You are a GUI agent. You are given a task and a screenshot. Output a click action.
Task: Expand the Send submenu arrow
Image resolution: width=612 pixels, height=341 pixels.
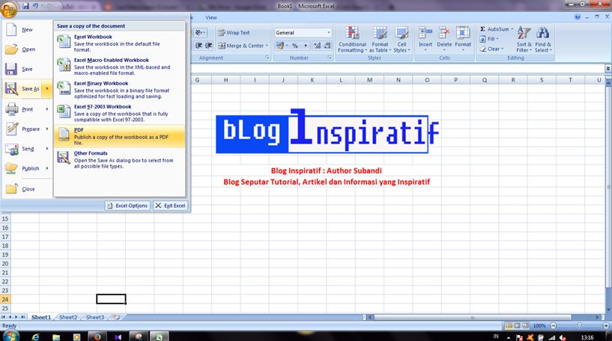47,149
